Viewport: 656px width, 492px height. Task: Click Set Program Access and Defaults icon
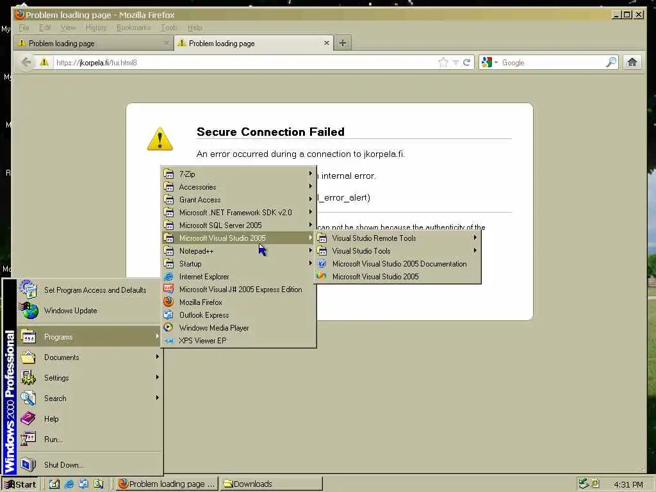[x=28, y=289]
